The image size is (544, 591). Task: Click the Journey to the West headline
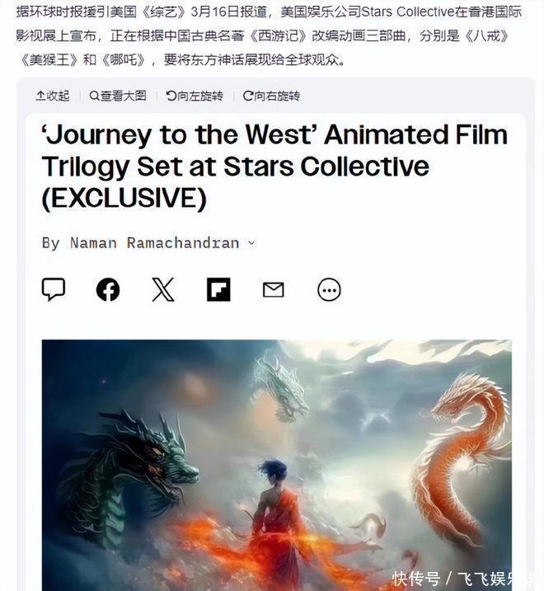click(x=274, y=167)
